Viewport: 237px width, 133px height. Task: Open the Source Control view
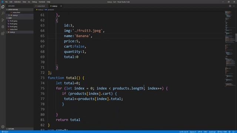click(x=3, y=20)
